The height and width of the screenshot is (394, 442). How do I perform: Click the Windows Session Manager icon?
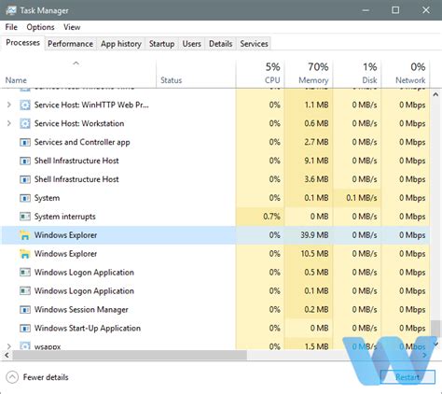pos(25,310)
